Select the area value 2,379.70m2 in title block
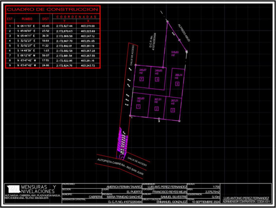Image resolution: width=276 pixels, height=208 pixels. tap(209, 191)
